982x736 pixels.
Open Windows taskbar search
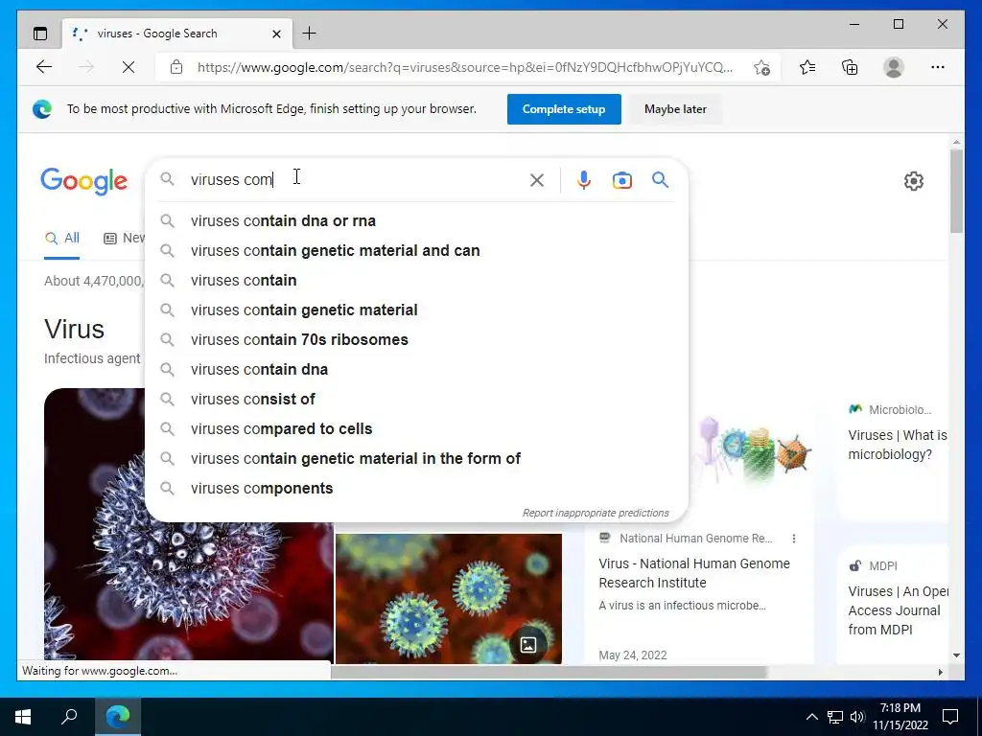coord(69,717)
